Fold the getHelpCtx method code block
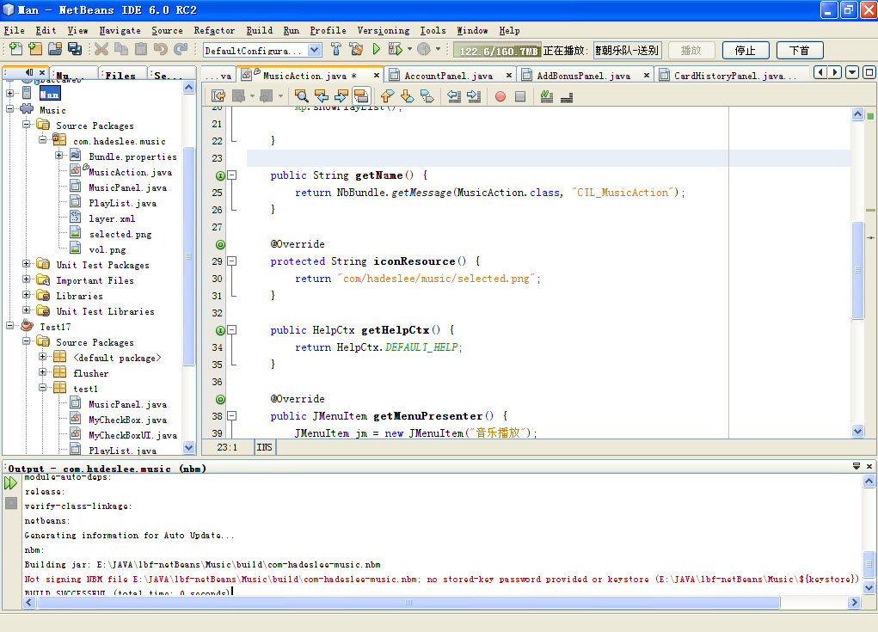This screenshot has height=632, width=878. coord(232,329)
